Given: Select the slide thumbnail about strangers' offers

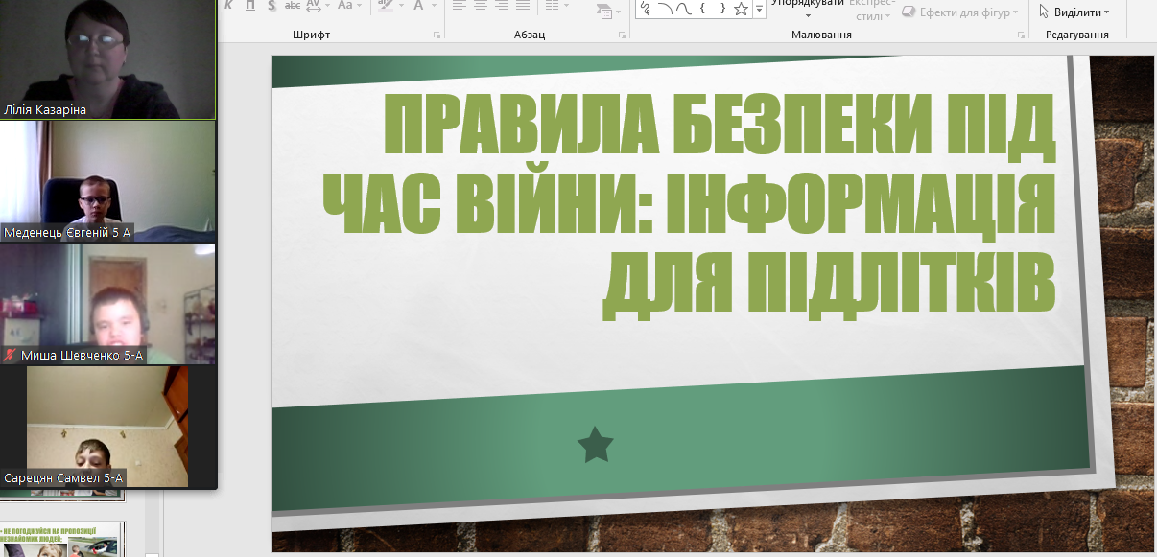Looking at the screenshot, I should point(62,541).
